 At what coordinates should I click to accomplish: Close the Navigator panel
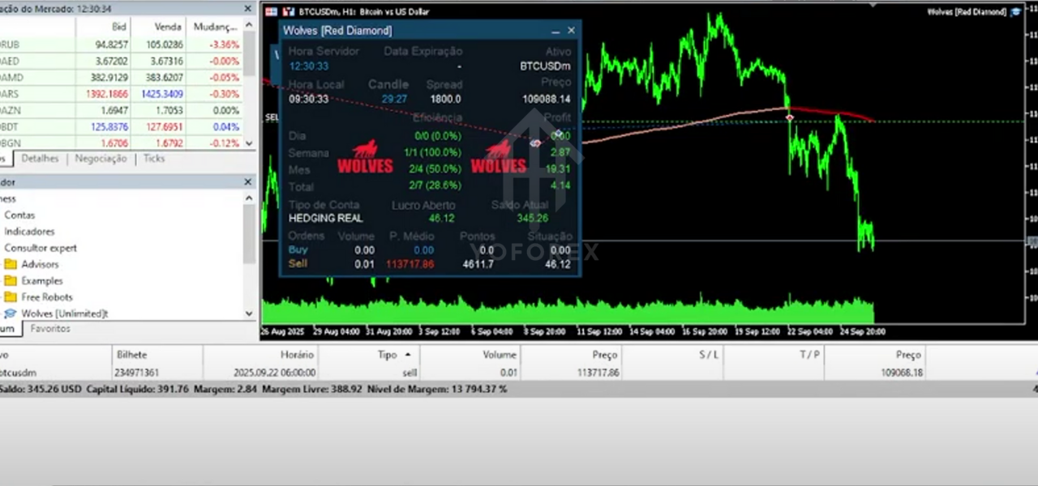[x=249, y=182]
